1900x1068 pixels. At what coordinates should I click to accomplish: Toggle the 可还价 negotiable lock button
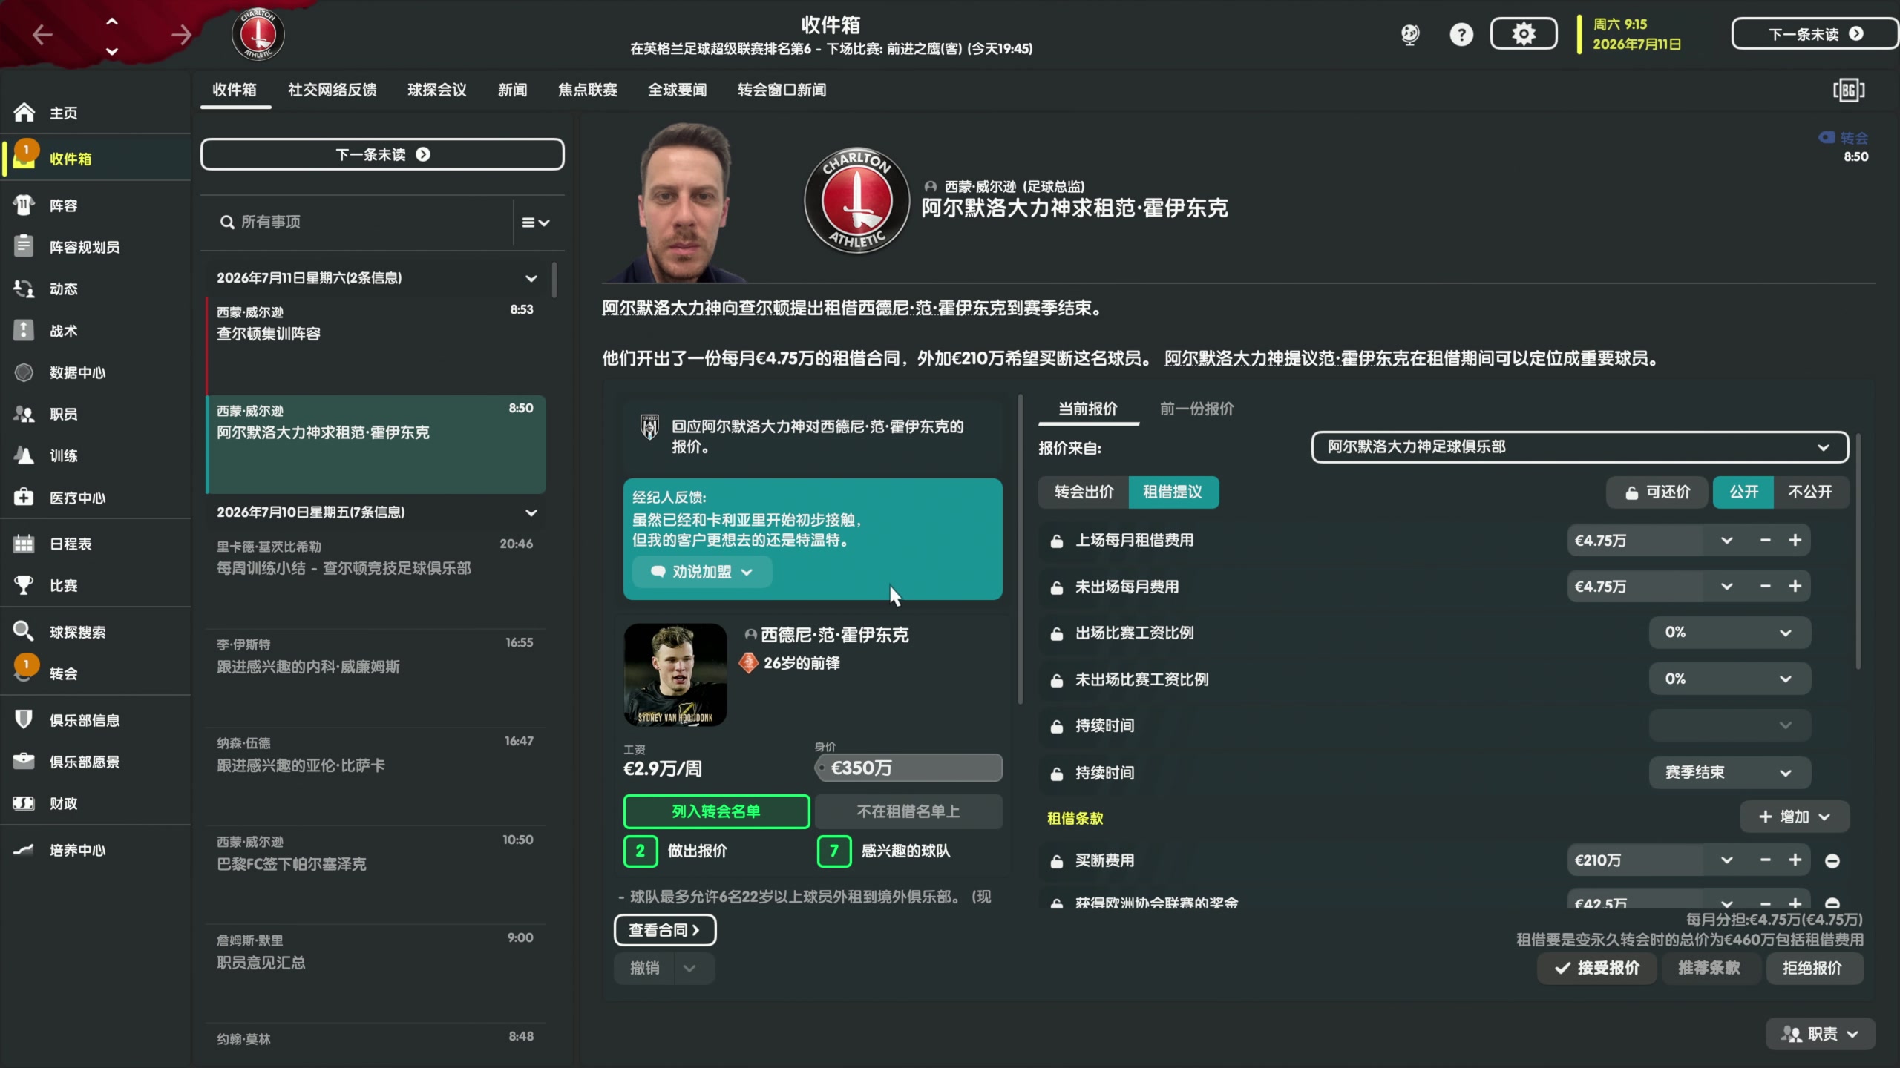[x=1657, y=492]
